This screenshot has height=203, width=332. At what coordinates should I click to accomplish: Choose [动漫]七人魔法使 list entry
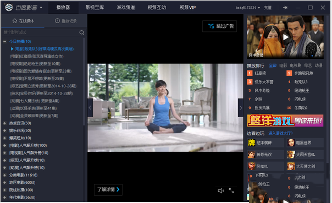pyautogui.click(x=35, y=101)
